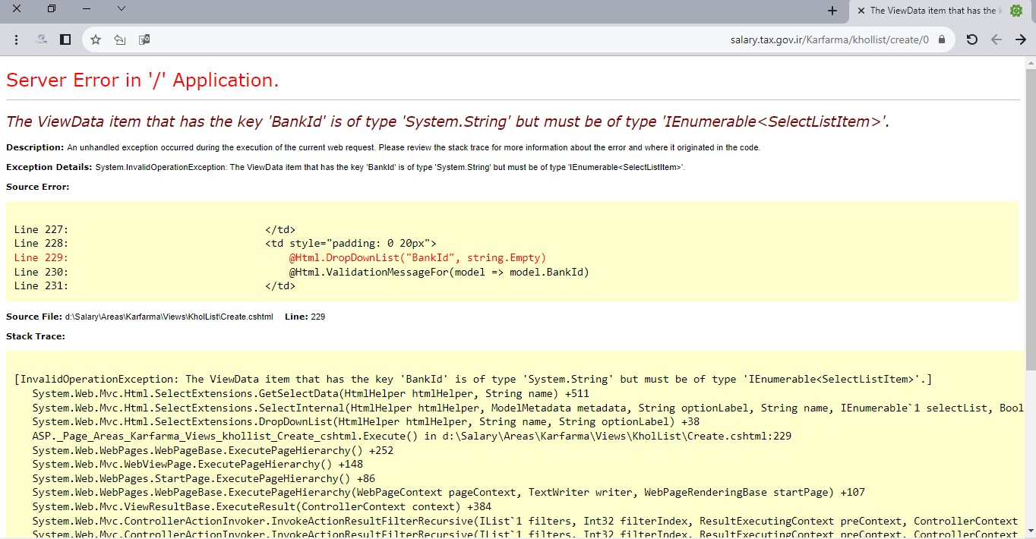Click the scrollbar down arrow
Image resolution: width=1036 pixels, height=539 pixels.
pos(1030,531)
